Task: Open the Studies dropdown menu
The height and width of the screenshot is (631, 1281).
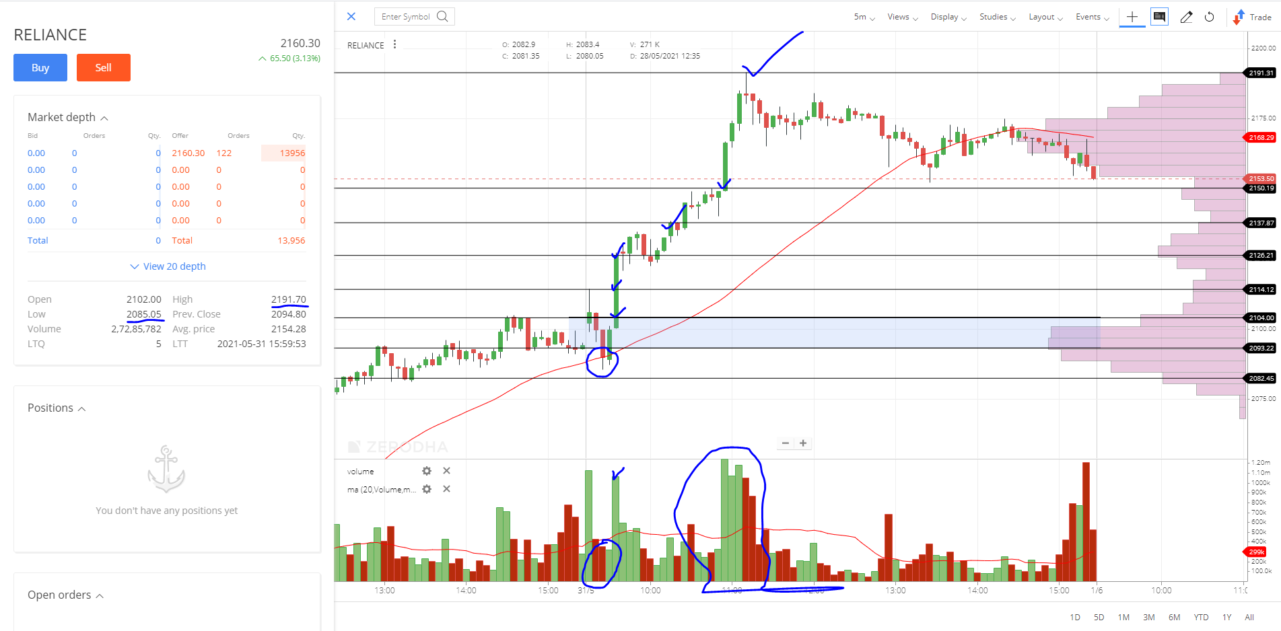Action: 998,17
